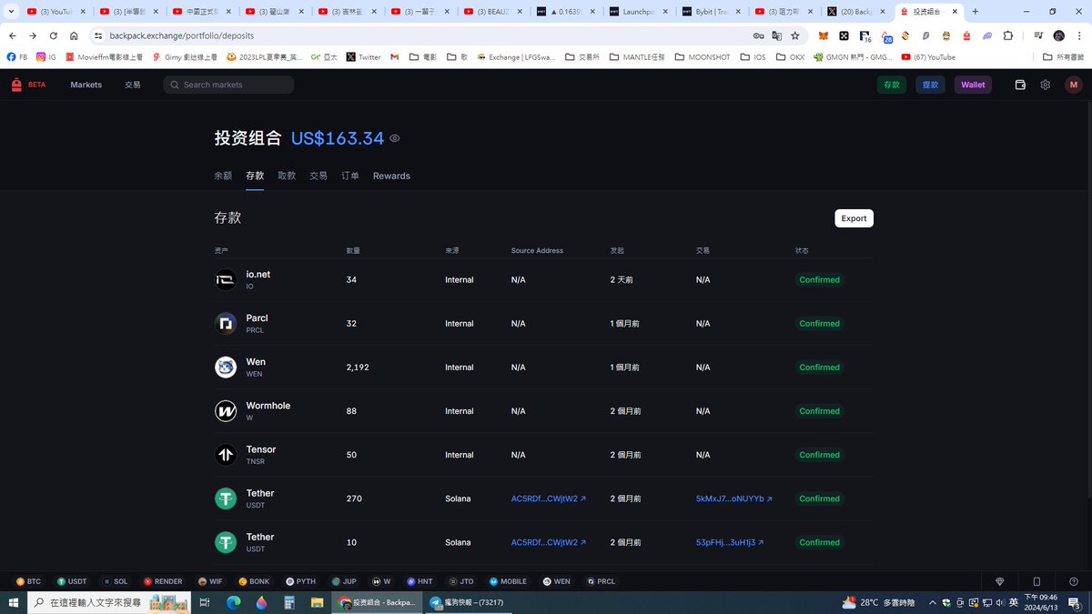Open source address link in 270 USDT row
Viewport: 1092px width, 614px height.
coord(549,498)
